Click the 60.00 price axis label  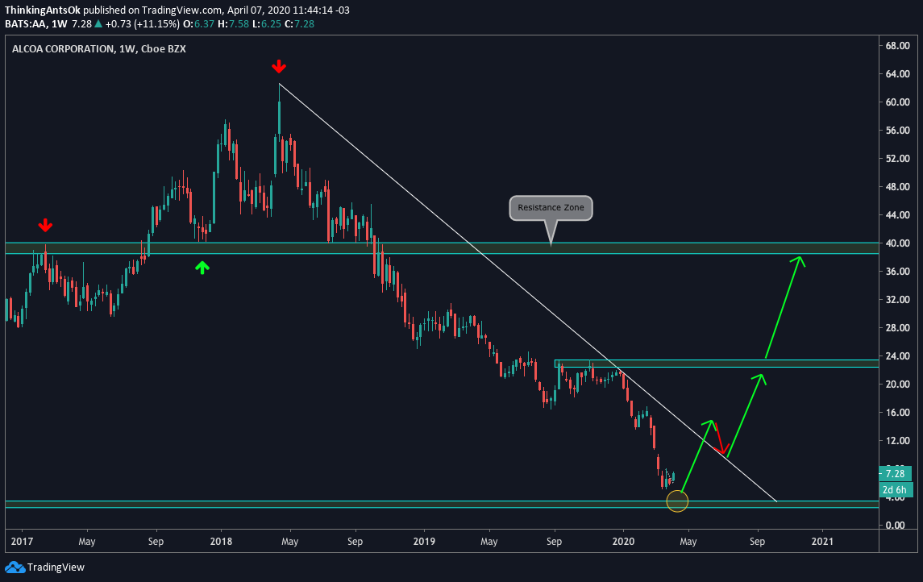[898, 102]
